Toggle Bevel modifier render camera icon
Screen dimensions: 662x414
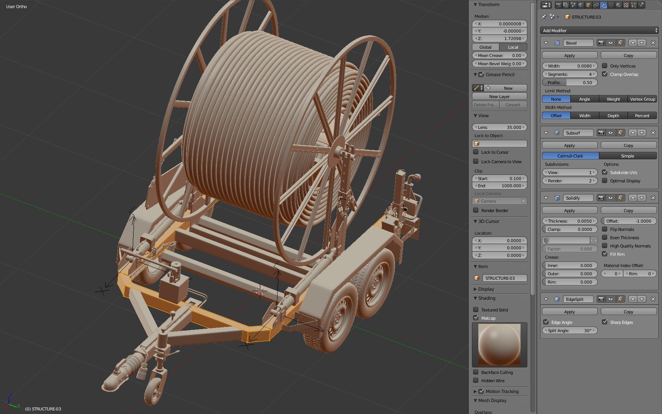pyautogui.click(x=601, y=43)
